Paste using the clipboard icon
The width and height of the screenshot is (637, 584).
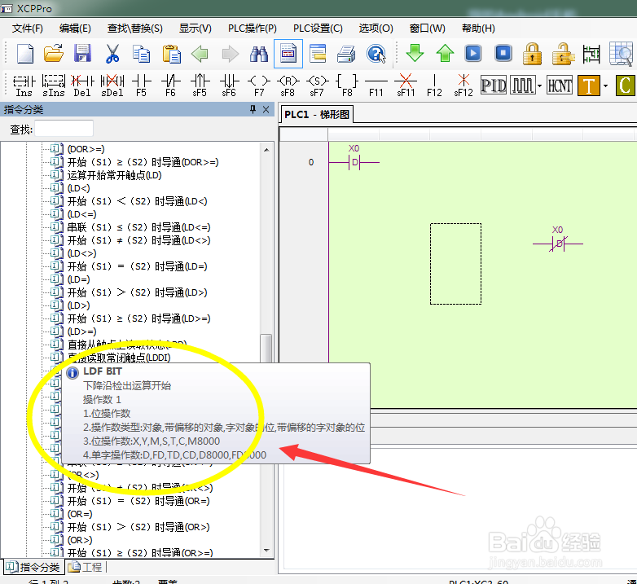tap(171, 54)
